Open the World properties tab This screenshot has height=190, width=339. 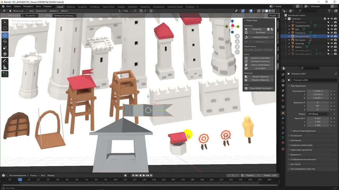pyautogui.click(x=283, y=100)
